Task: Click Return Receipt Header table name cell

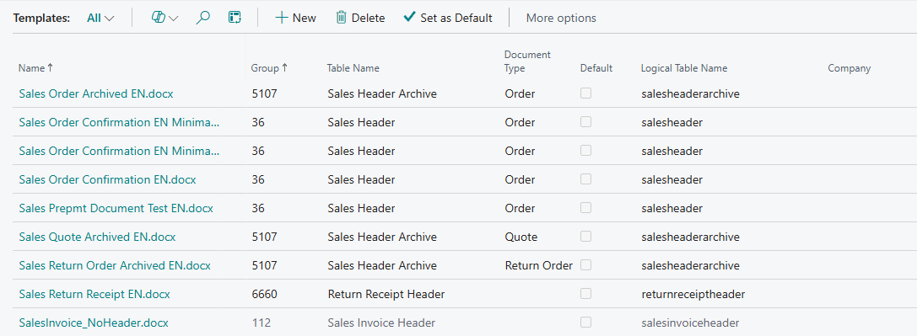Action: coord(386,294)
